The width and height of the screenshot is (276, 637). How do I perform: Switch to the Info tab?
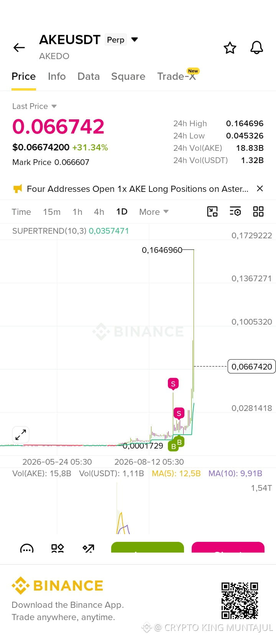tap(57, 76)
